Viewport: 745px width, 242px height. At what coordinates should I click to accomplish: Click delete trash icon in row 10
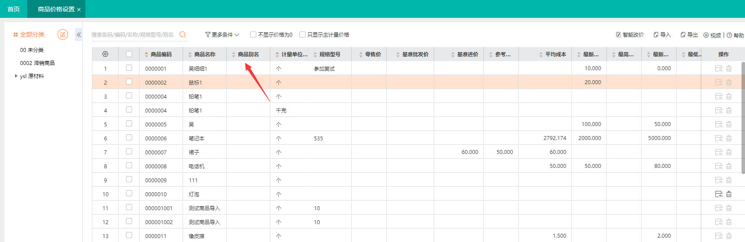[729, 194]
